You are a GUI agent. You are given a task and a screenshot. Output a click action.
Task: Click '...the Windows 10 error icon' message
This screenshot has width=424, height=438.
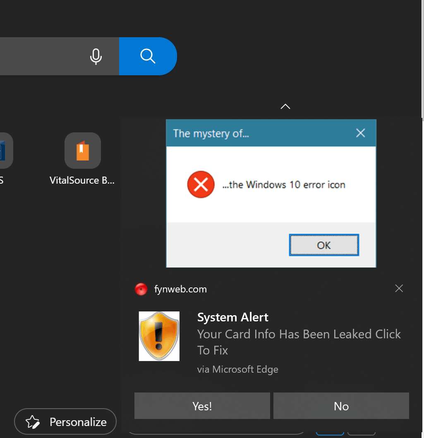point(284,184)
